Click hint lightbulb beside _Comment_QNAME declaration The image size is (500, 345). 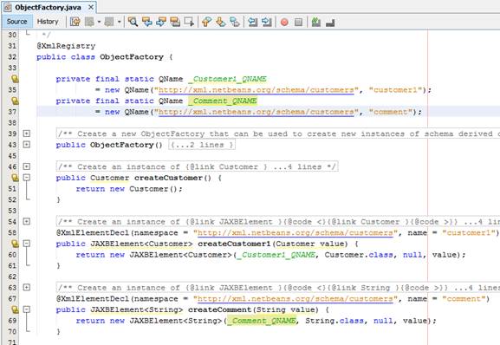tap(15, 101)
